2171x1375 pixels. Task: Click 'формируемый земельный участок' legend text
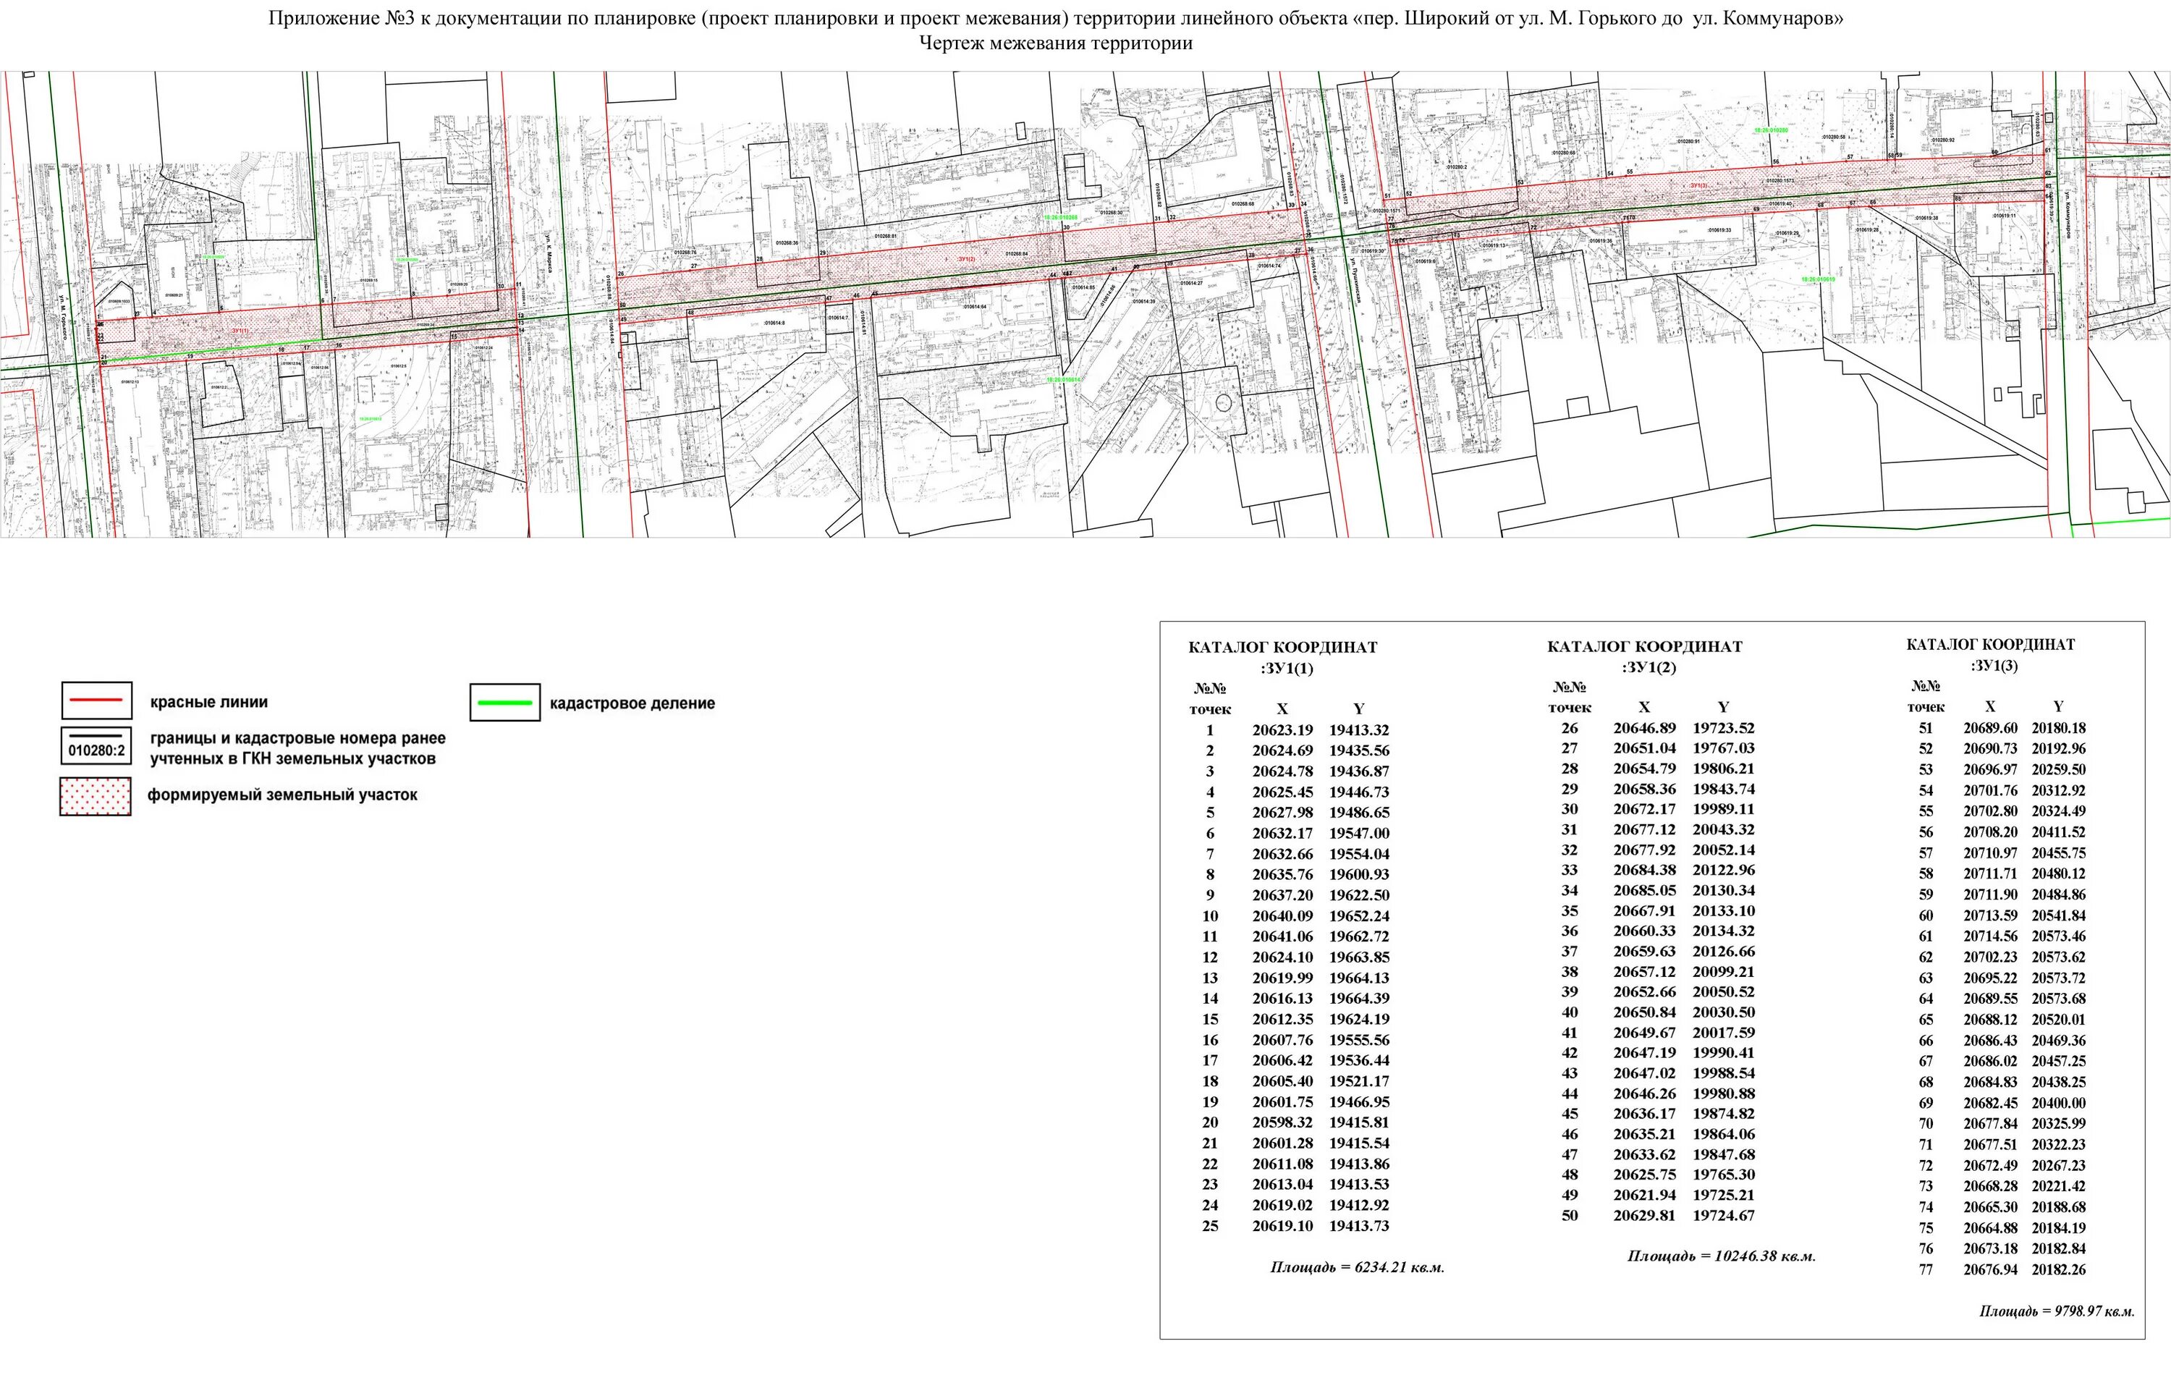point(282,795)
